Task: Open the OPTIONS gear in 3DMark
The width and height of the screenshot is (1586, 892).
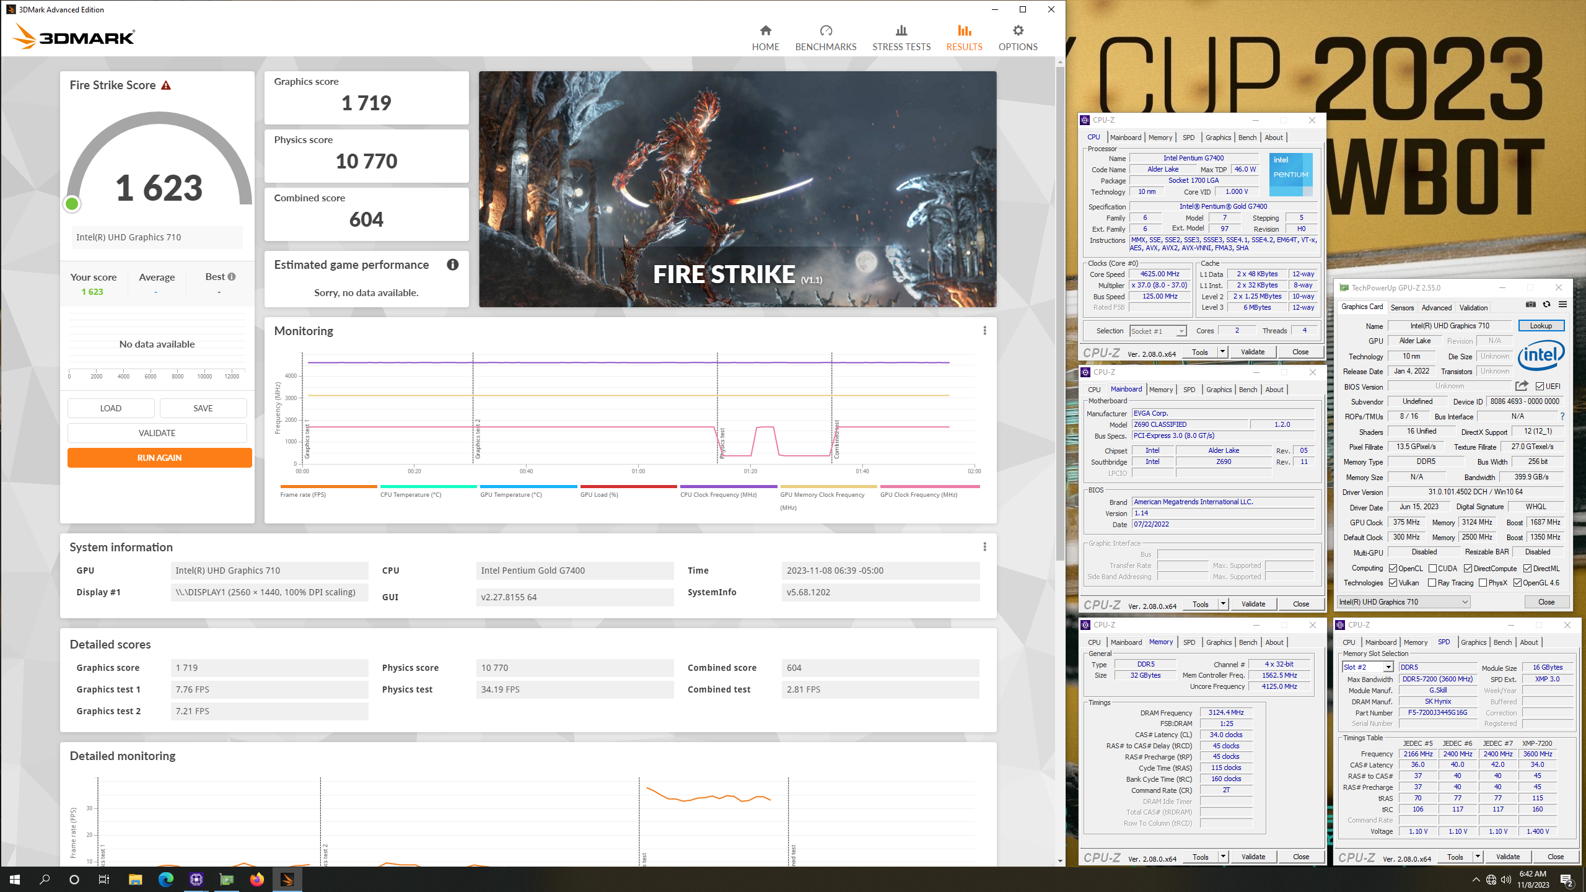Action: coord(1018,38)
